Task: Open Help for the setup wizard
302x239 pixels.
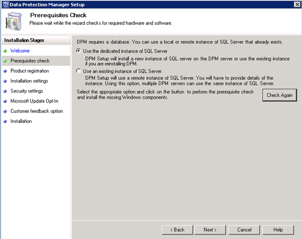Action: click(278, 230)
